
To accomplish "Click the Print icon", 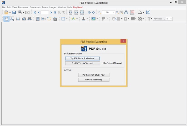I will [x=20, y=12].
